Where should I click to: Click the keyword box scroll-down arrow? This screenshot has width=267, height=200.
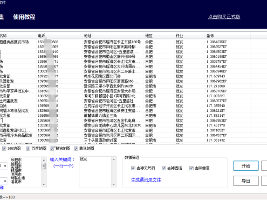(x=114, y=184)
